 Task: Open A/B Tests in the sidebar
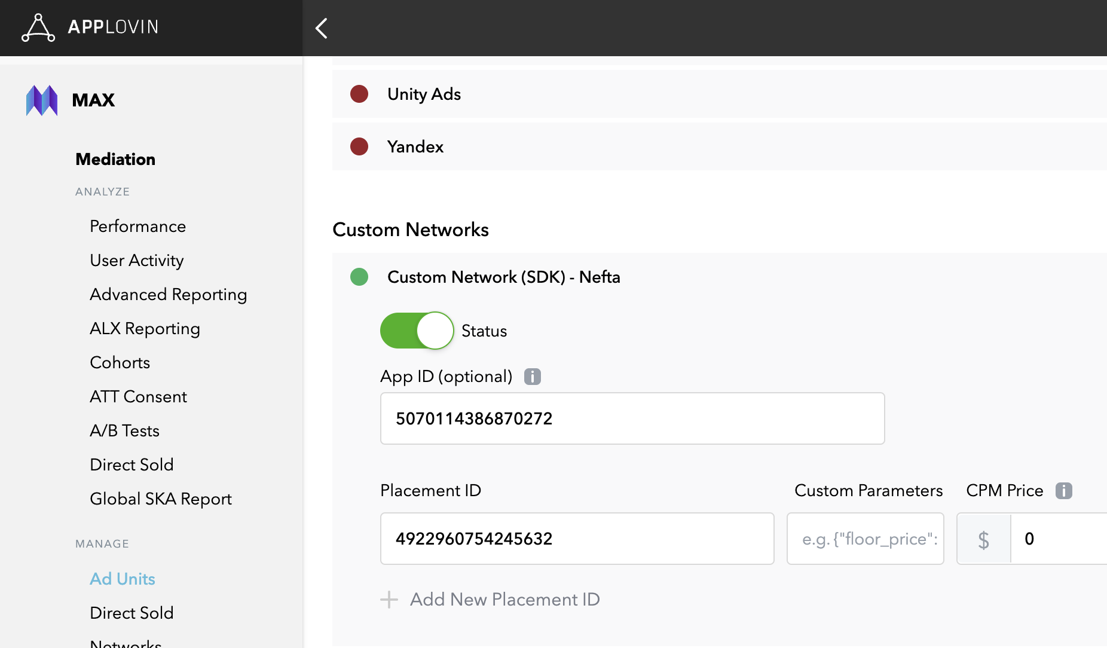[125, 430]
